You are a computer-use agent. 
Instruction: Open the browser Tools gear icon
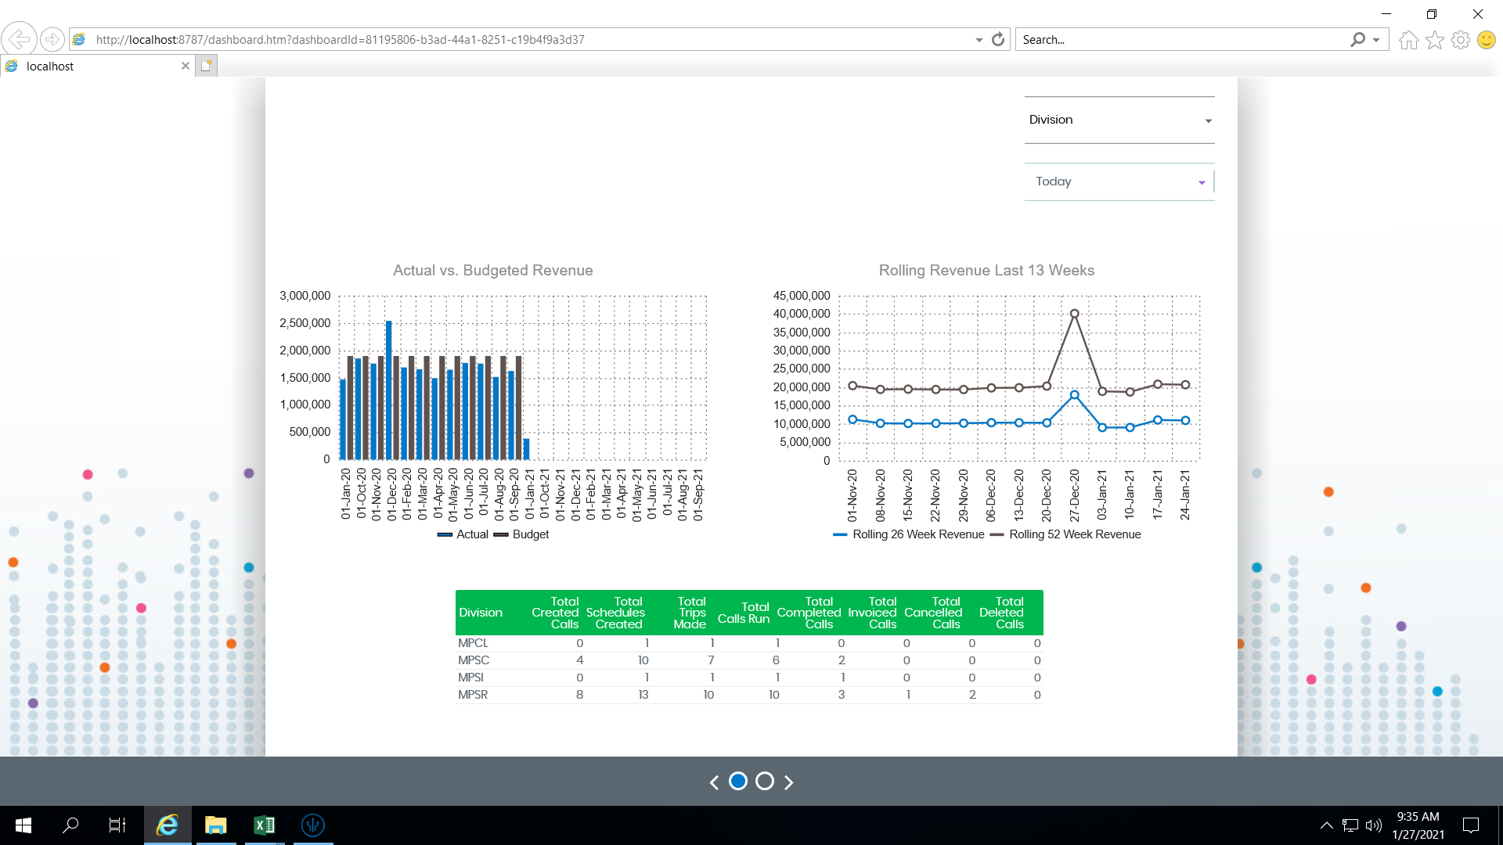pos(1460,40)
